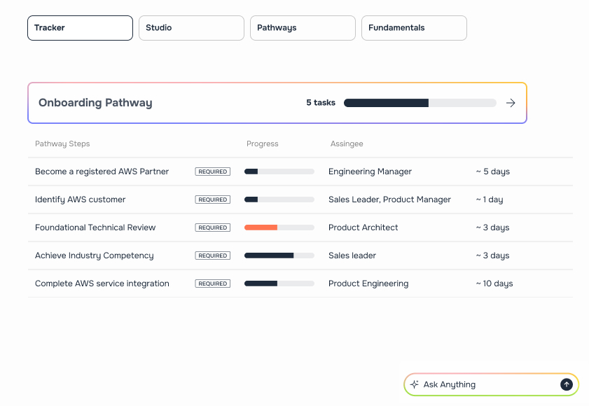Click the 'Engineering Manager' assignee

coord(370,171)
